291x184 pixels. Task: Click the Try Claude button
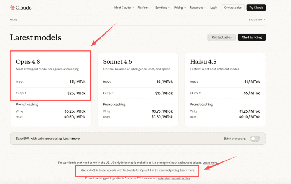pyautogui.click(x=256, y=8)
